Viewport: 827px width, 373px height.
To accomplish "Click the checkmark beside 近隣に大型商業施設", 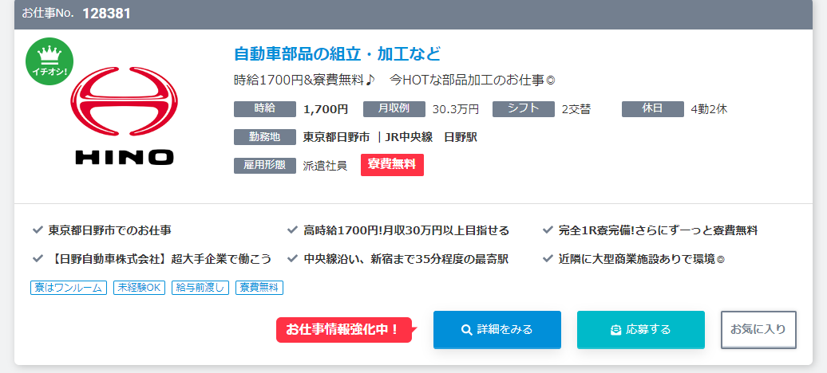I will click(x=548, y=259).
